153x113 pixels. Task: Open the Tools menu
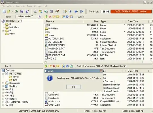(29, 6)
